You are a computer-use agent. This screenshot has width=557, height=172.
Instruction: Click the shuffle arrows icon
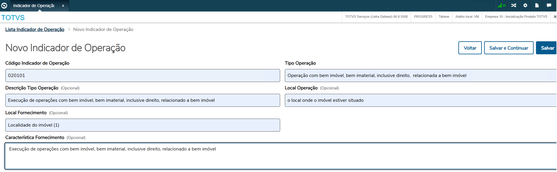pyautogui.click(x=514, y=6)
